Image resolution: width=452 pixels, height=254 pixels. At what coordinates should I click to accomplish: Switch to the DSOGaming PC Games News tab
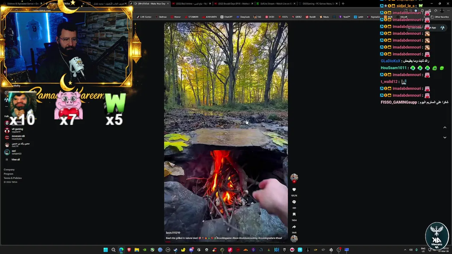(318, 4)
